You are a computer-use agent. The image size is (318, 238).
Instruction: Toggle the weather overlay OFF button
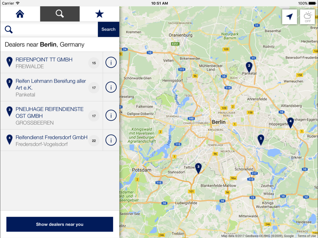tap(308, 17)
